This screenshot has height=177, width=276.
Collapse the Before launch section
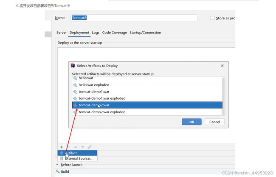[x=57, y=165]
